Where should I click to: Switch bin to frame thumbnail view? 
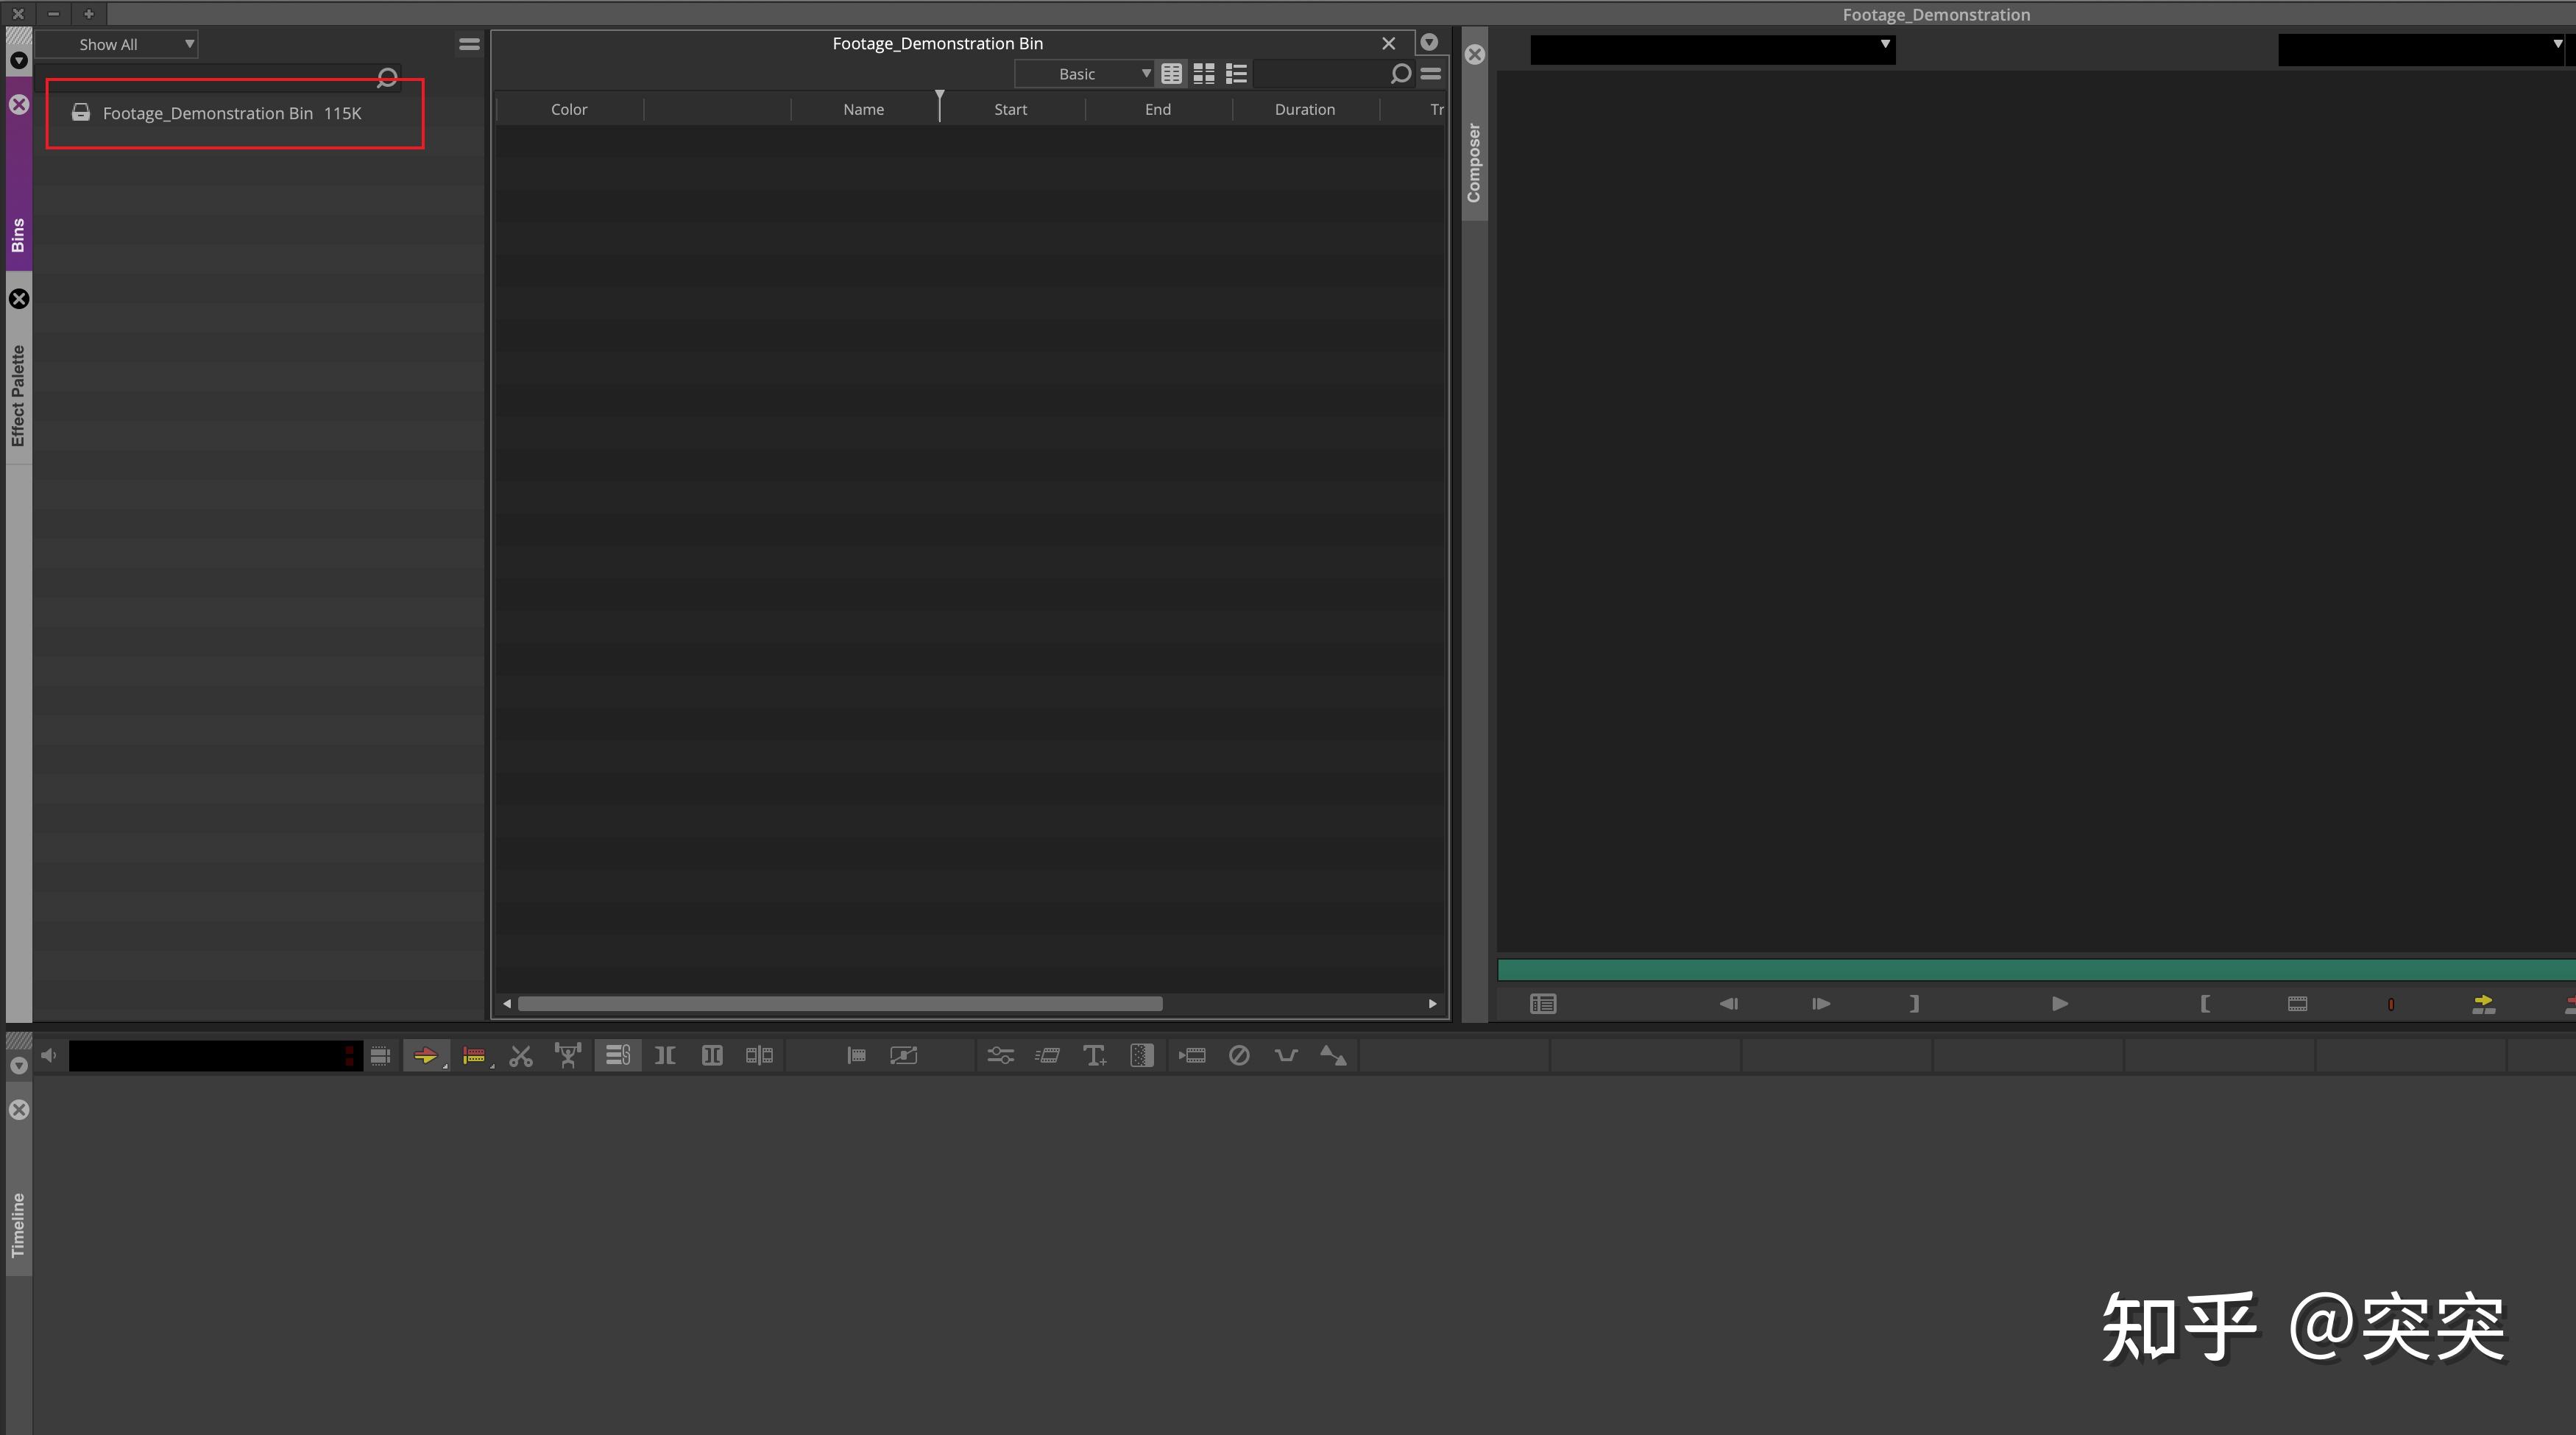1204,74
